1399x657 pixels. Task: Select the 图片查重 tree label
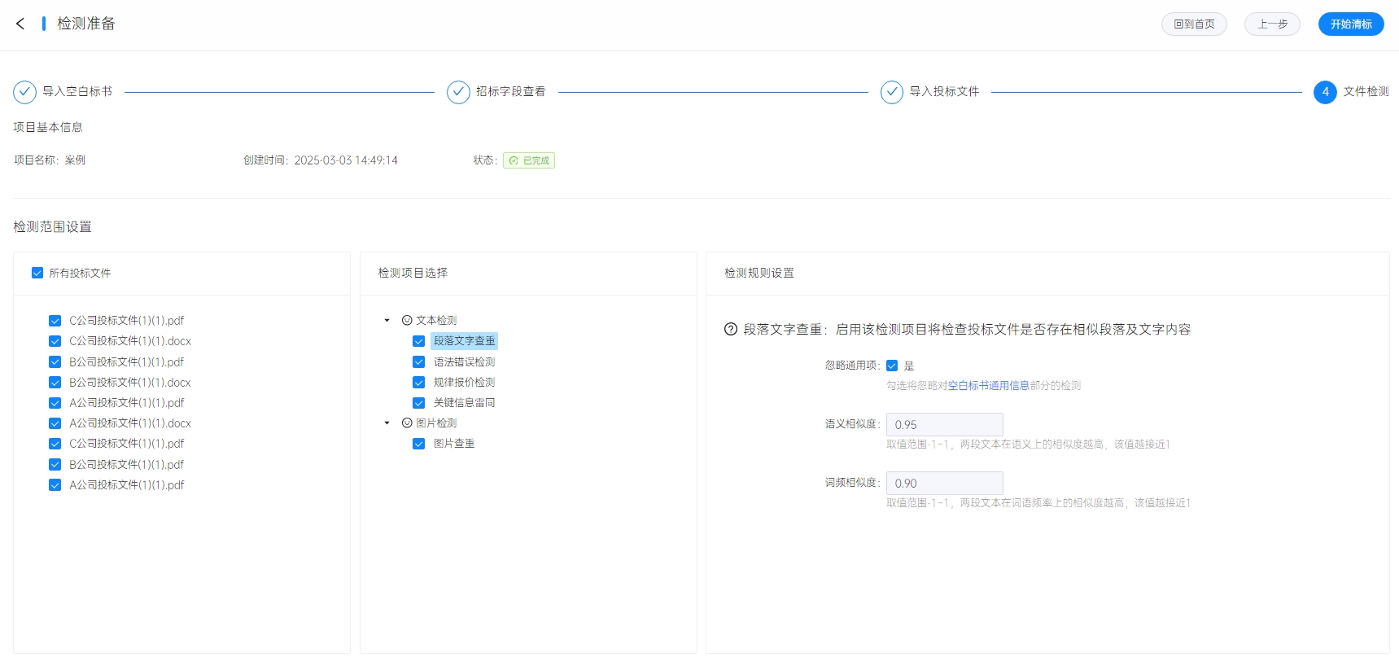(454, 444)
